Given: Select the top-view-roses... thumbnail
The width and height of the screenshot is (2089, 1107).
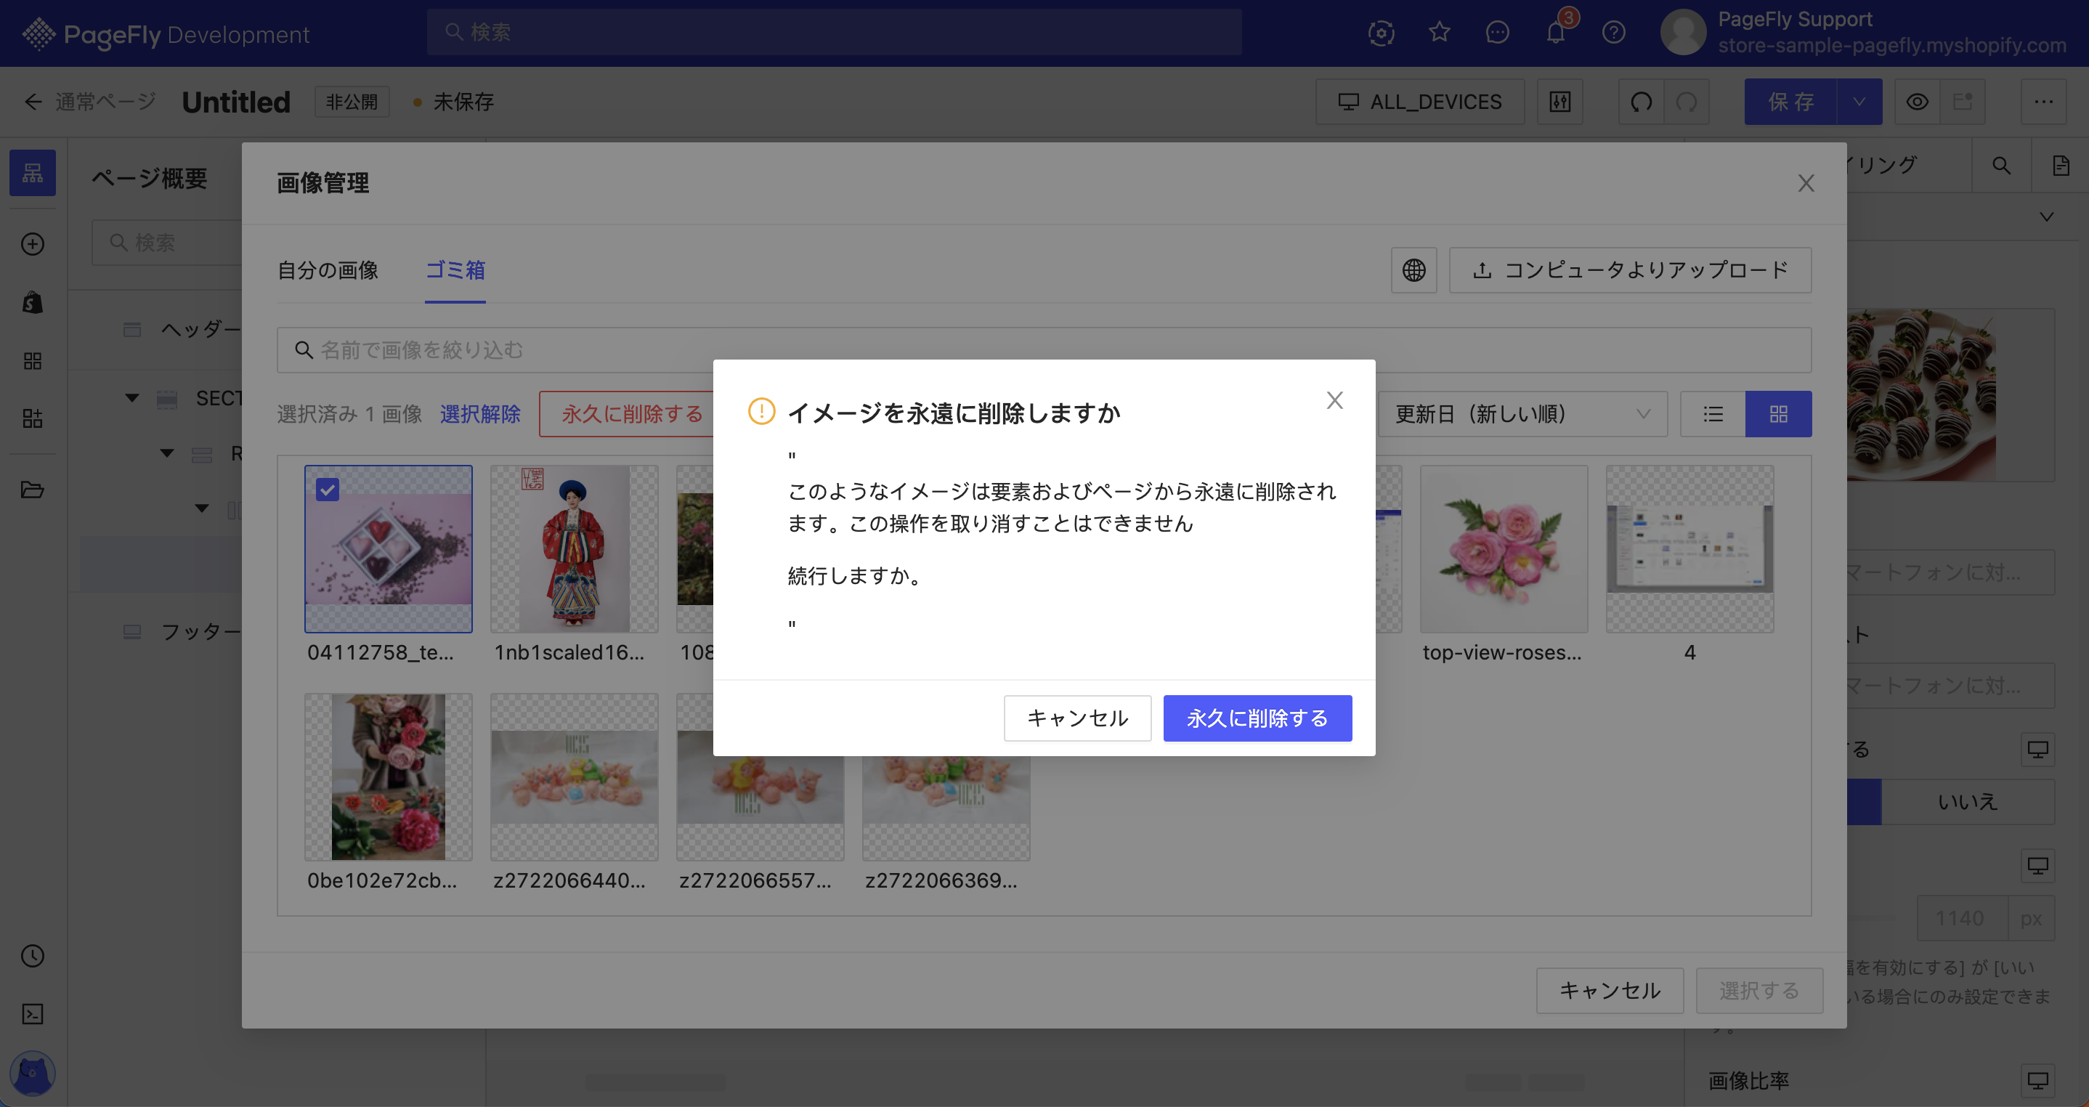Looking at the screenshot, I should [1504, 548].
